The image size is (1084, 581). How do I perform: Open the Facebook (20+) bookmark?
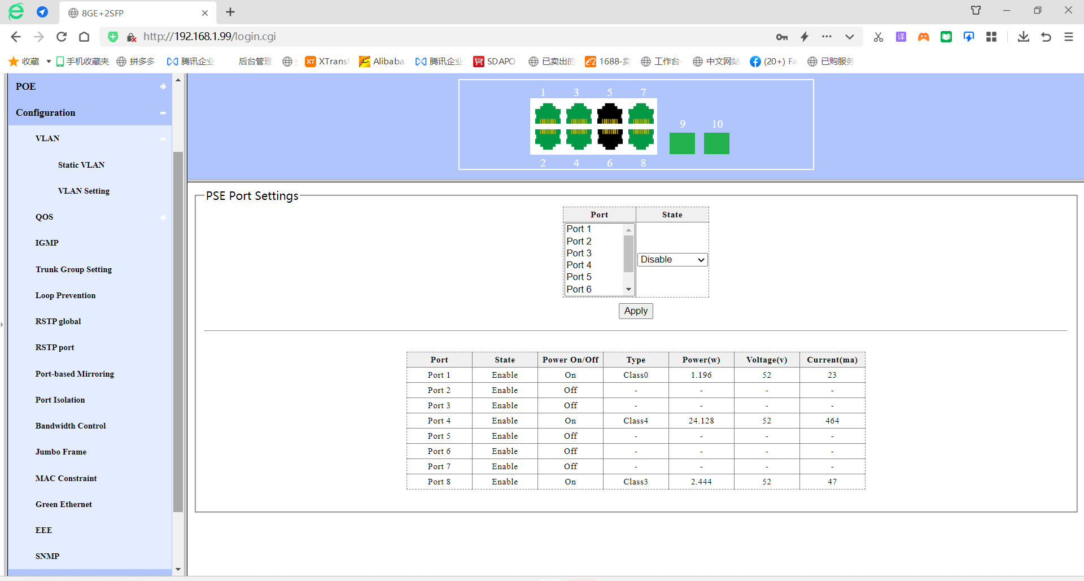[x=773, y=62]
